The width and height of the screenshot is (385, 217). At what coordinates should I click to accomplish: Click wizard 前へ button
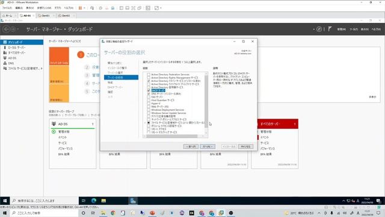(x=191, y=146)
